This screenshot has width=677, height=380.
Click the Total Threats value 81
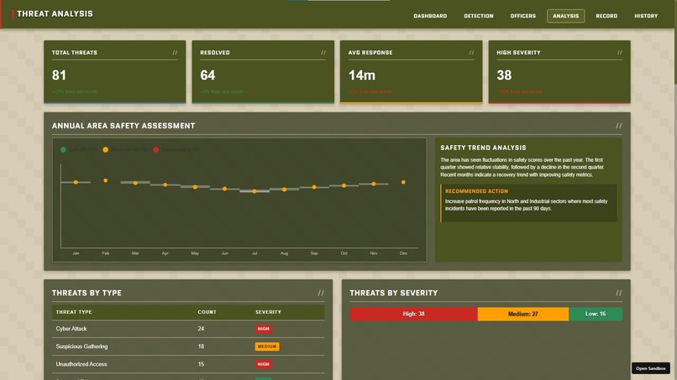point(59,75)
